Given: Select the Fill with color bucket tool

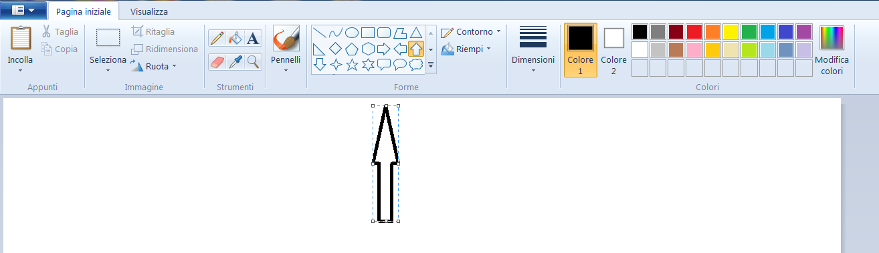Looking at the screenshot, I should [235, 39].
